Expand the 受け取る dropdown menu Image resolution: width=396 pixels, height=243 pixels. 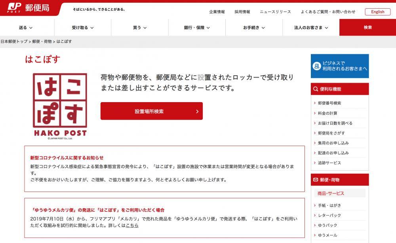[83, 27]
